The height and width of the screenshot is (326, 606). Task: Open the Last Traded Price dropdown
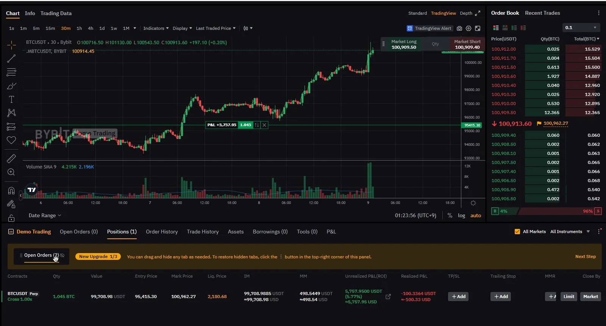click(216, 28)
